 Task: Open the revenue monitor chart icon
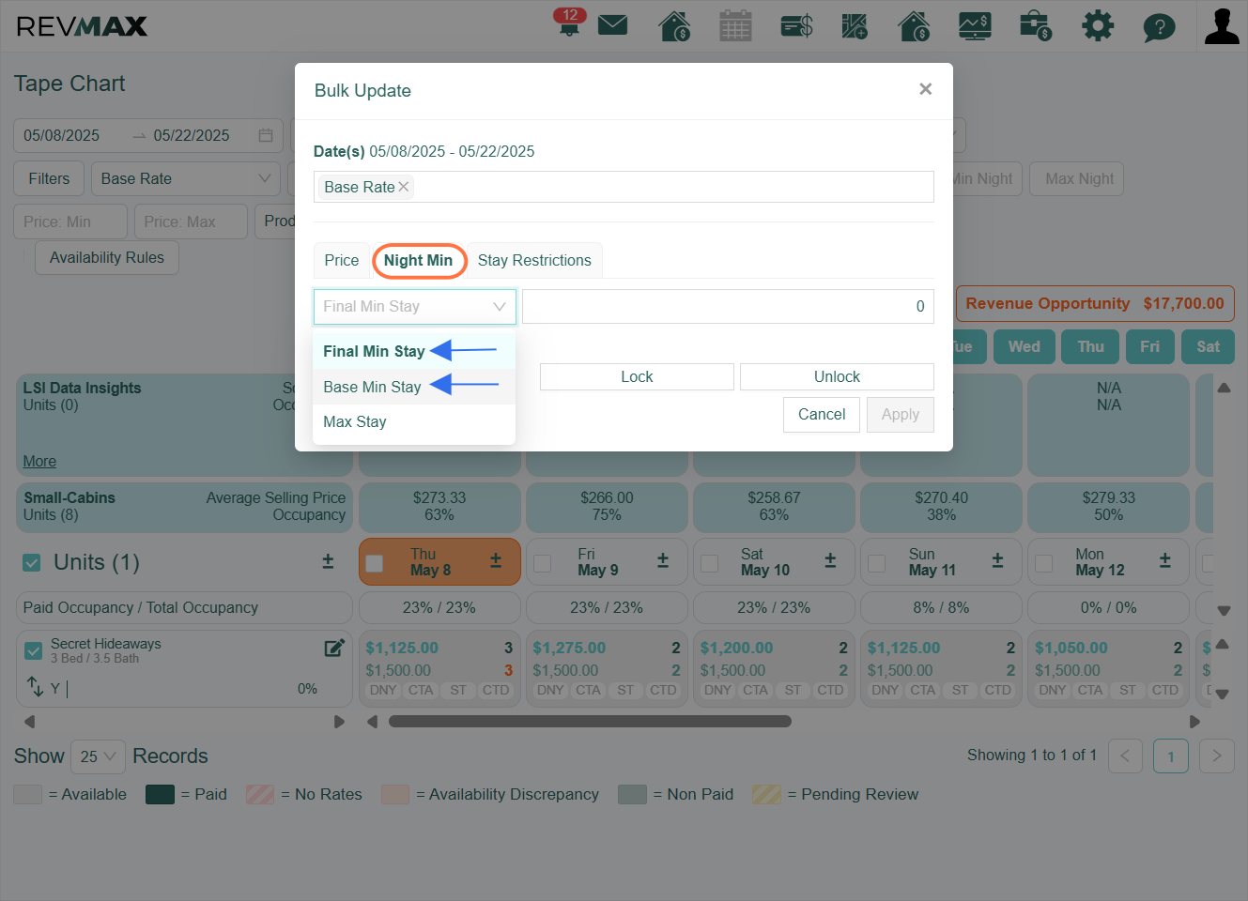click(975, 25)
